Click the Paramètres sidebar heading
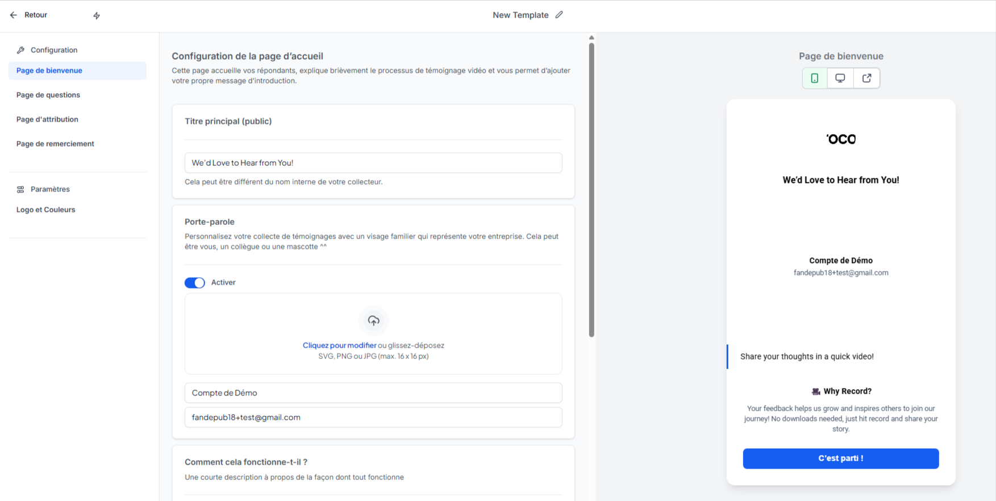 [50, 189]
